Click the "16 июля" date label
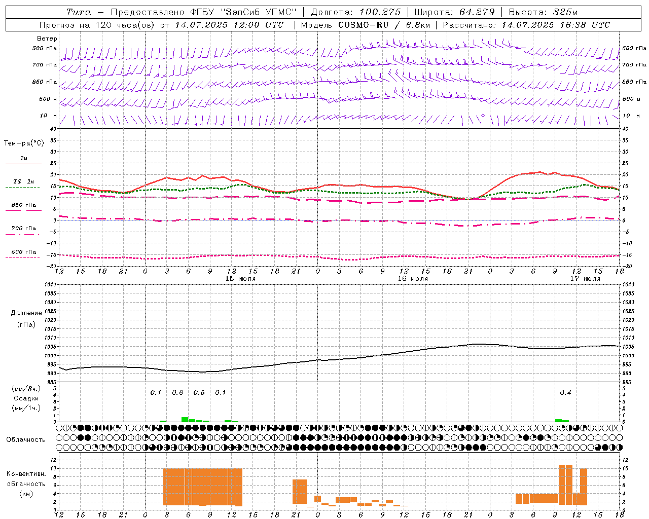The width and height of the screenshot is (649, 519). coord(413,279)
